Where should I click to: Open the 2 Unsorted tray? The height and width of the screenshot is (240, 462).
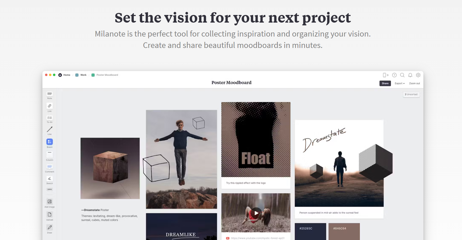411,94
